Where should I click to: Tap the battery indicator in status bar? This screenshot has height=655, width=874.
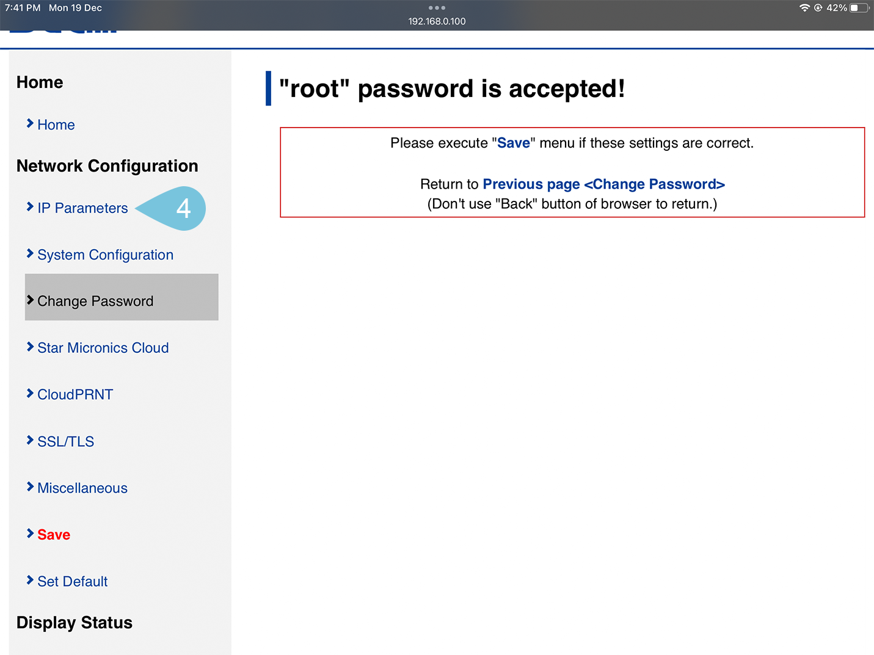pyautogui.click(x=859, y=8)
